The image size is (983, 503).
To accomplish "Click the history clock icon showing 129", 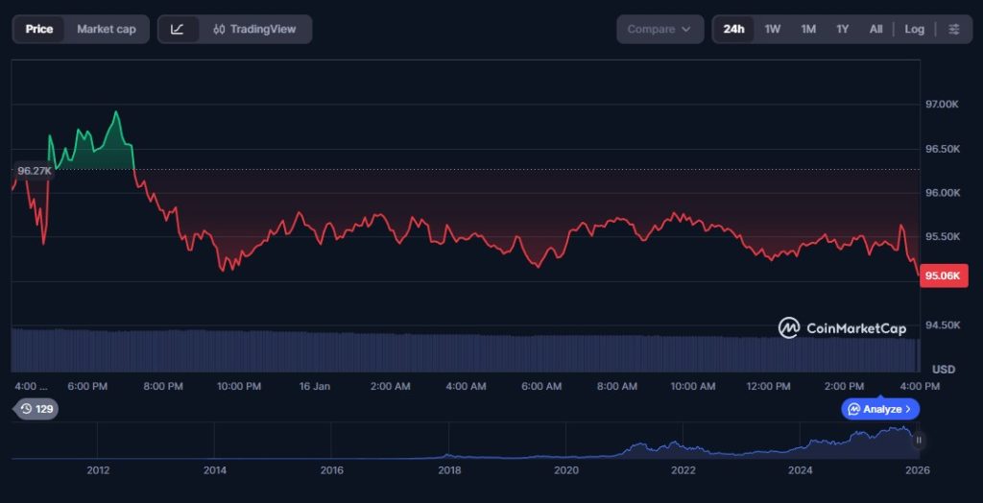I will pyautogui.click(x=36, y=409).
